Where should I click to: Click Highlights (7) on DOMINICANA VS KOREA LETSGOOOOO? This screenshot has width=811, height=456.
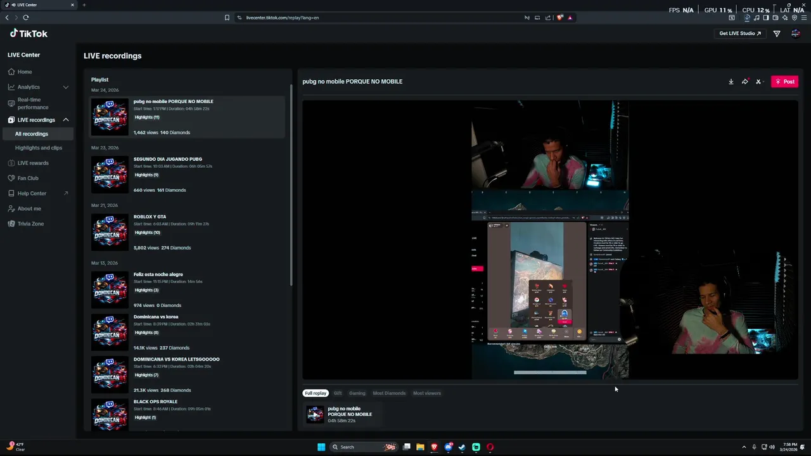(x=146, y=375)
